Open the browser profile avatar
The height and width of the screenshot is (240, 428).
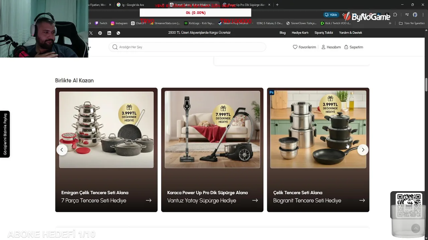point(415,15)
